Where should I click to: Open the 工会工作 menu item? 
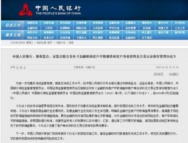[180, 28]
